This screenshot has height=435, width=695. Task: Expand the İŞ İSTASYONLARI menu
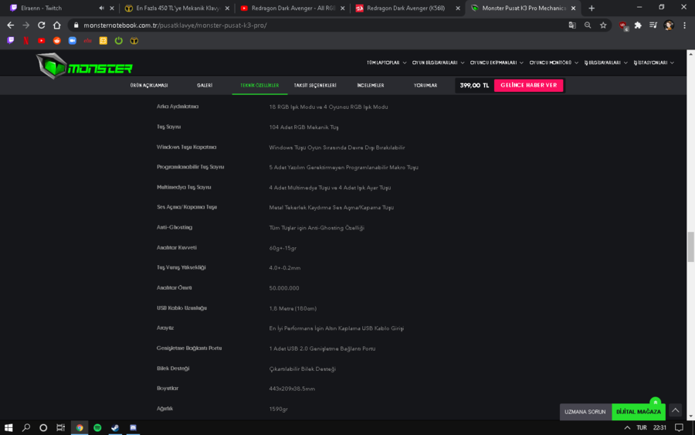653,63
